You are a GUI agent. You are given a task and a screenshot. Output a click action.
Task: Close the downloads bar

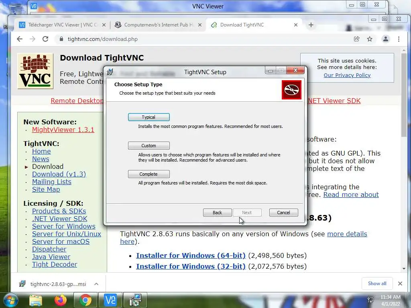click(400, 284)
